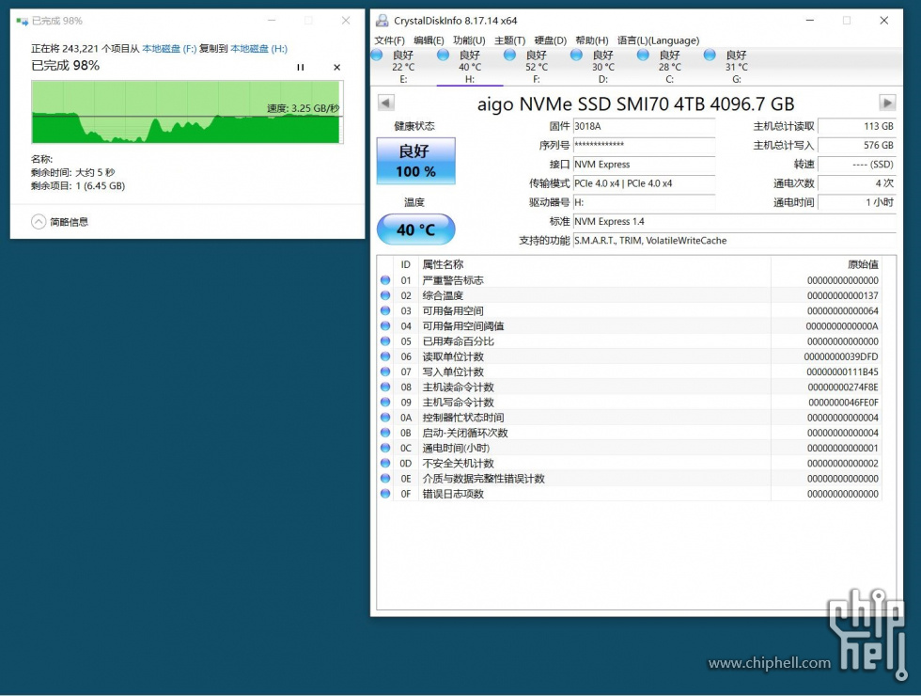Screen dimensions: 921x696
Task: Minimize the CrystalDiskInfo window
Action: click(810, 21)
